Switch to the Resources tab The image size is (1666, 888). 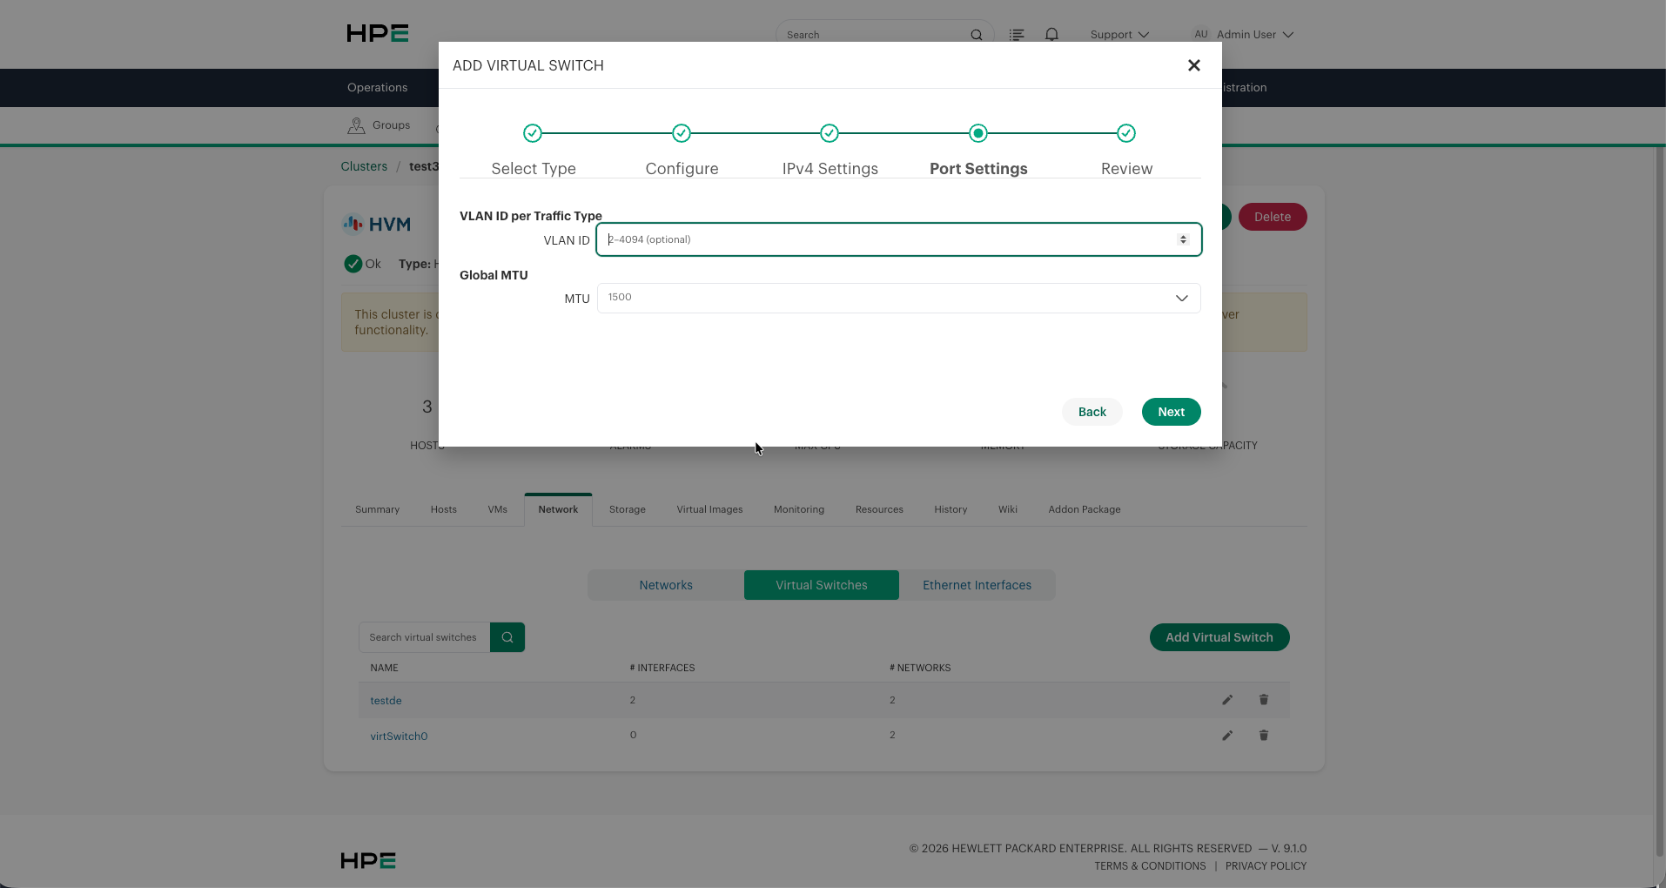tap(879, 509)
